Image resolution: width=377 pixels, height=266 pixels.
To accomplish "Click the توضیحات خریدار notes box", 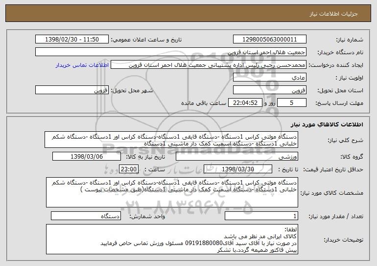I will click(x=172, y=239).
